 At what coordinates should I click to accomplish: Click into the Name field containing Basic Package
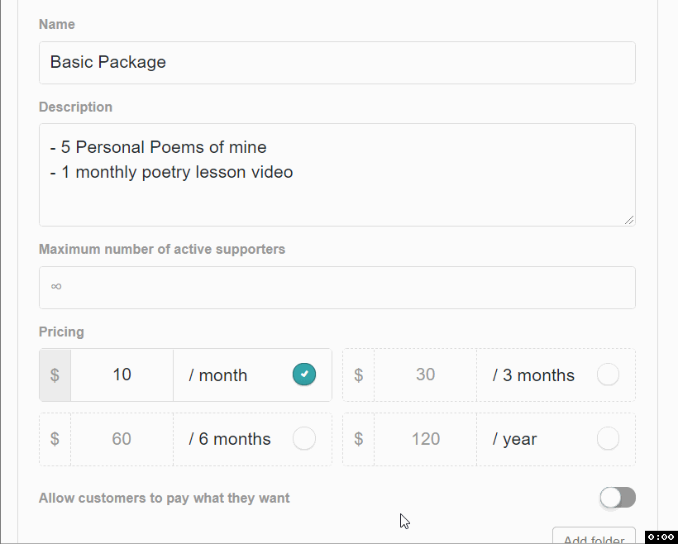(337, 63)
